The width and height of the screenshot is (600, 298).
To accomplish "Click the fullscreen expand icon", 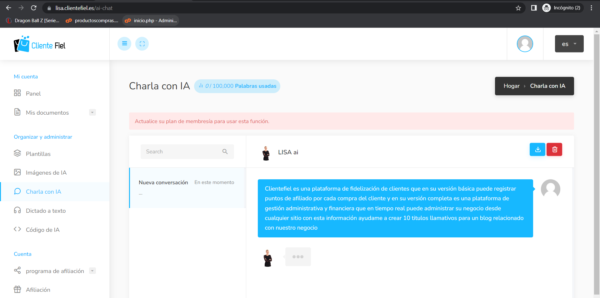I will [x=142, y=44].
